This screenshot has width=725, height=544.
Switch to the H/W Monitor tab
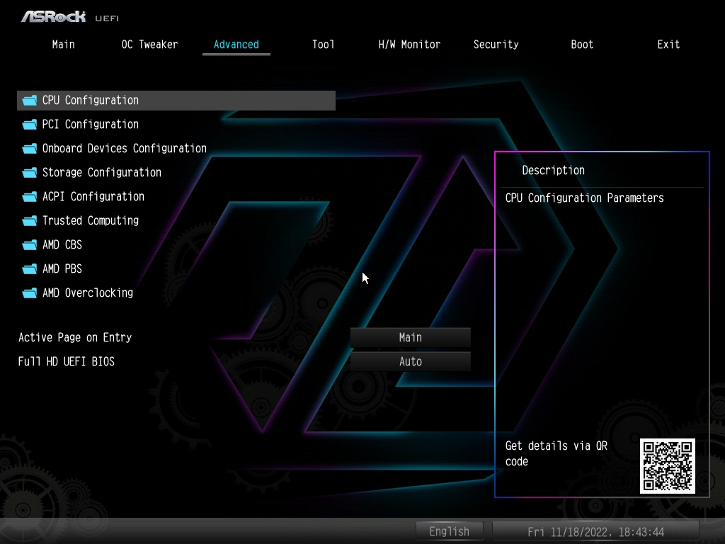tap(409, 45)
